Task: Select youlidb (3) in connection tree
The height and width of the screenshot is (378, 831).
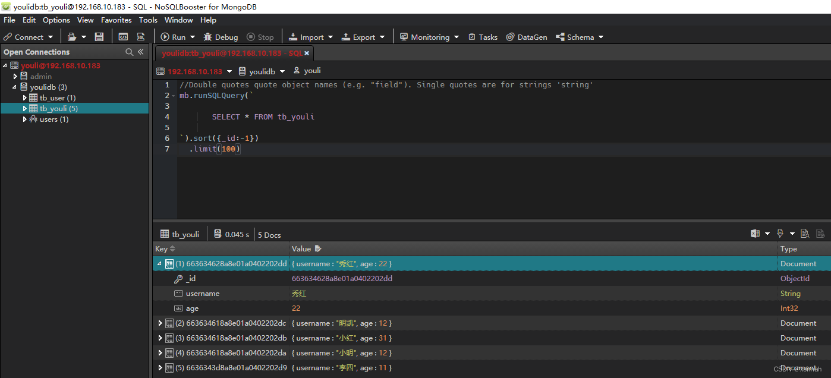Action: 49,87
